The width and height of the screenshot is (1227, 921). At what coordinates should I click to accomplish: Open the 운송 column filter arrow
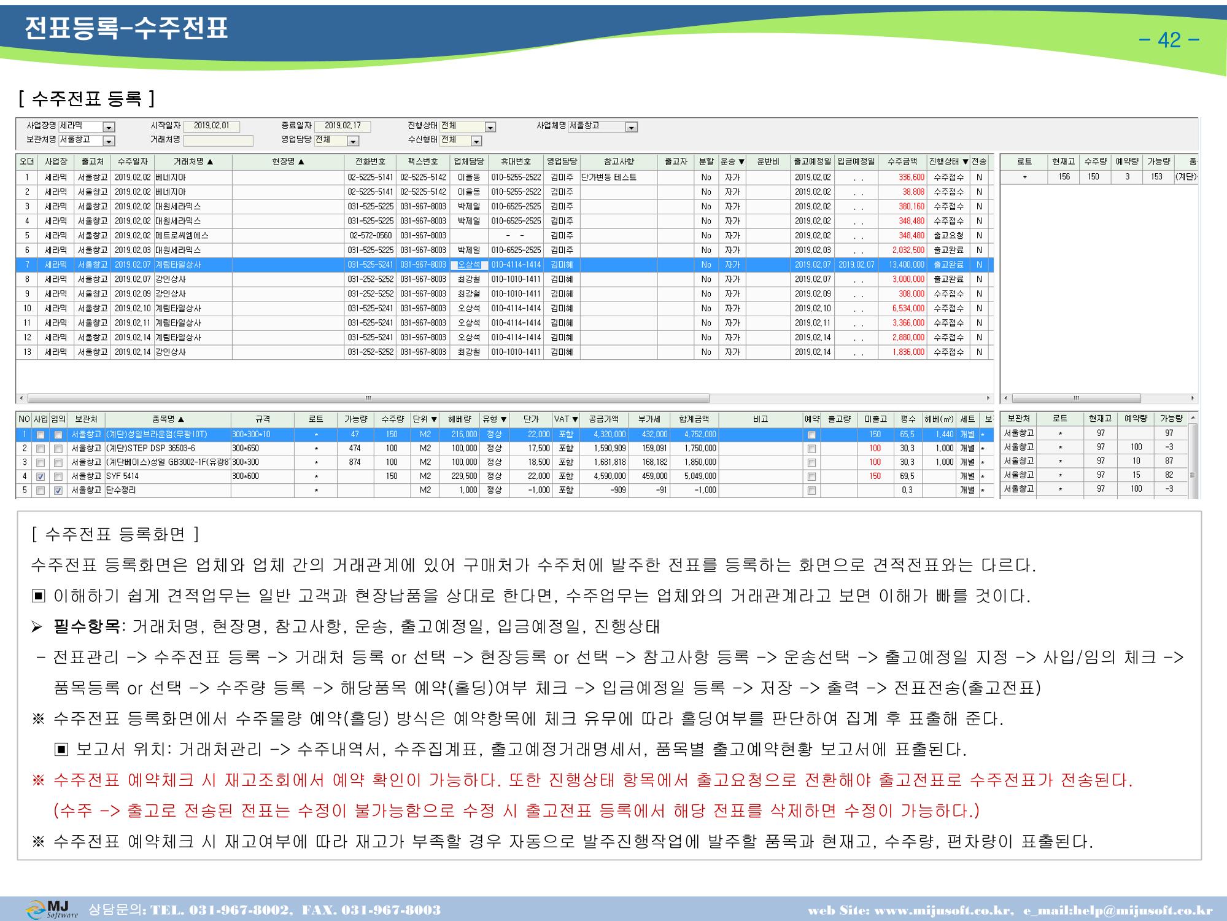coord(741,162)
